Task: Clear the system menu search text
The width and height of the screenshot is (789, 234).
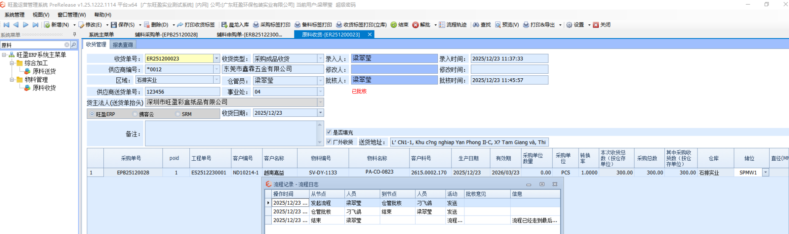Action: (67, 45)
